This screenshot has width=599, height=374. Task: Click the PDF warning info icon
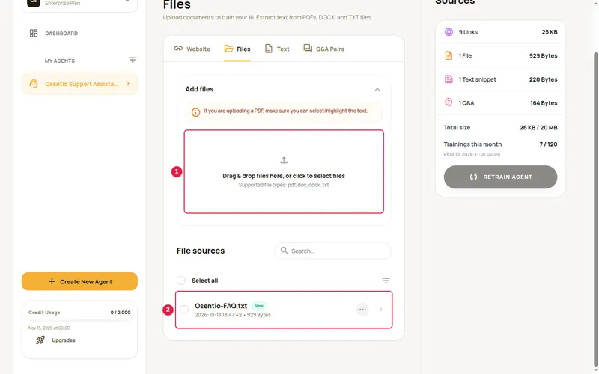tap(195, 112)
